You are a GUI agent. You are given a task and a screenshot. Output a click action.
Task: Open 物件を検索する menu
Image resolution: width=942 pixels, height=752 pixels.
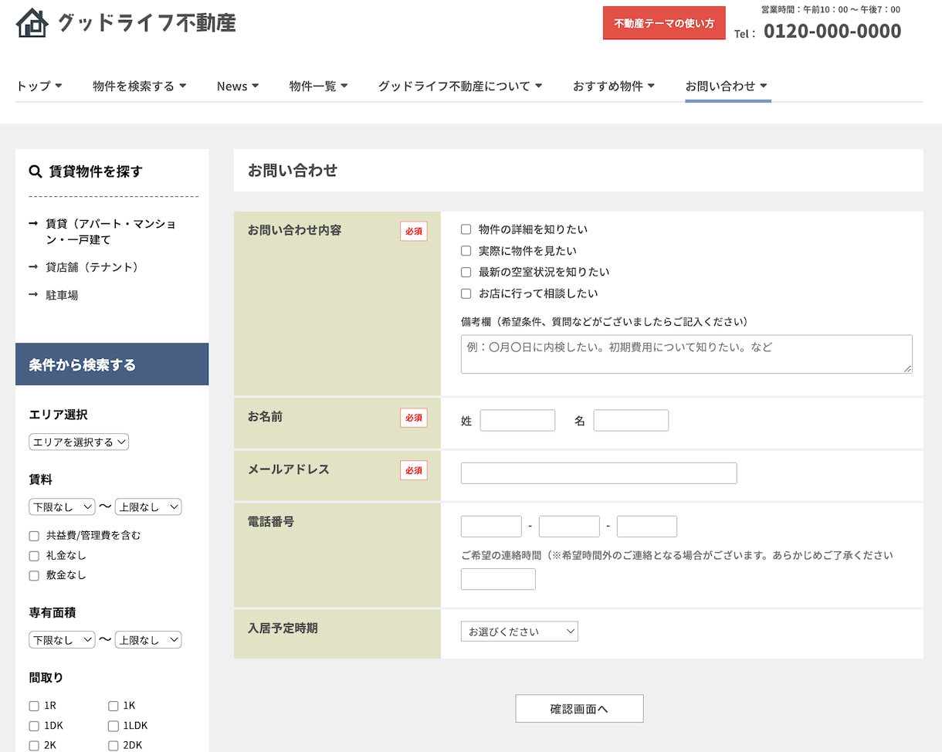tap(140, 86)
